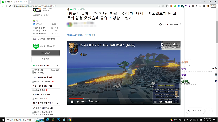Viewport: 218px width, 122px height.
Task: Pause the YouTube video
Action: (x=72, y=102)
